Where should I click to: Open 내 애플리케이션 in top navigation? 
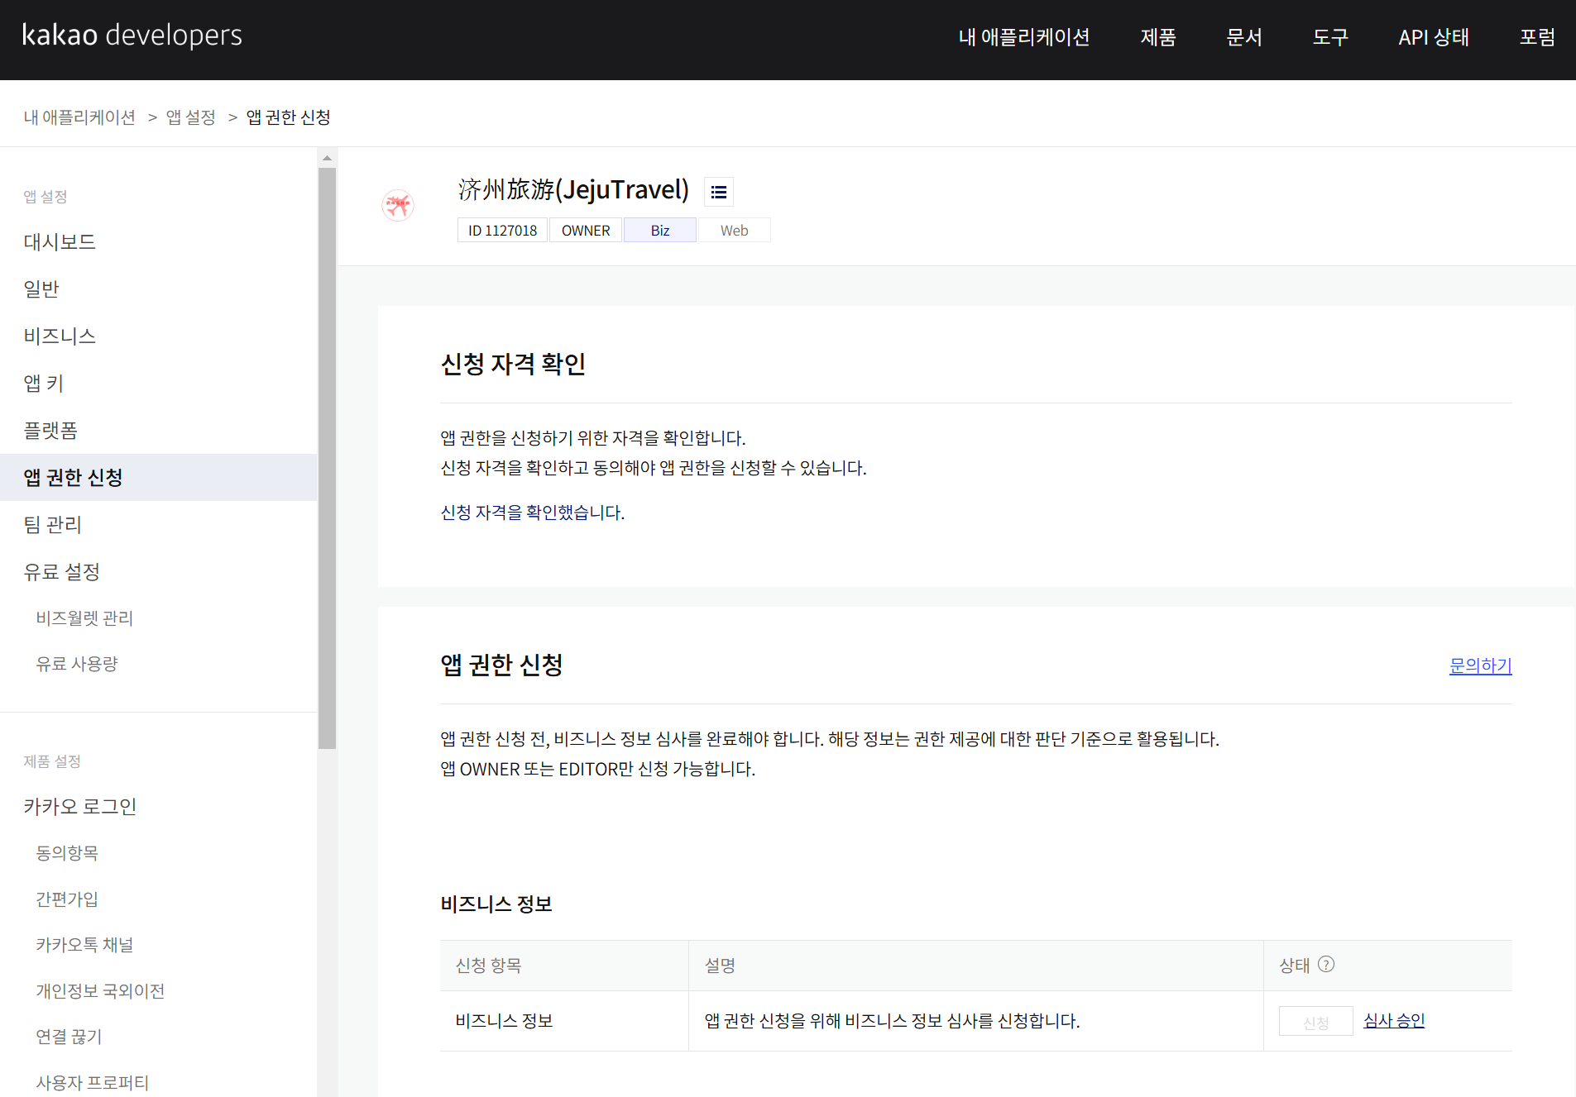coord(1023,37)
